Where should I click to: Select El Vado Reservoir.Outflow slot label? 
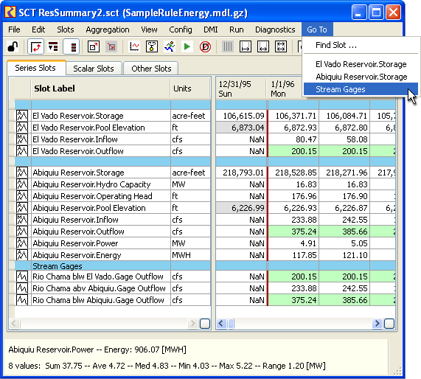[x=78, y=151]
